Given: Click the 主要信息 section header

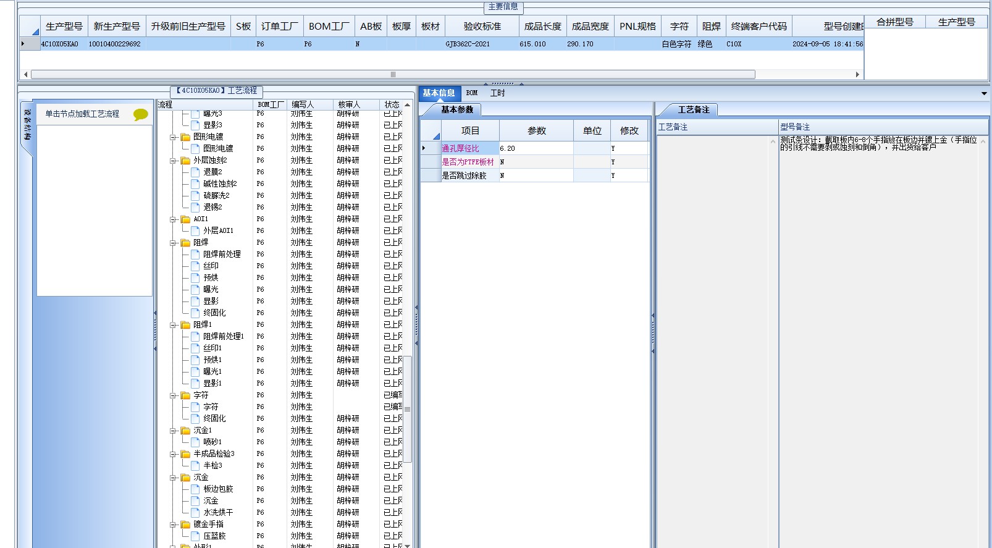Looking at the screenshot, I should (x=503, y=7).
